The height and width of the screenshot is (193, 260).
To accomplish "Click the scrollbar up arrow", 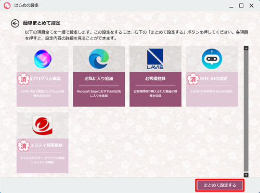I will (246, 48).
